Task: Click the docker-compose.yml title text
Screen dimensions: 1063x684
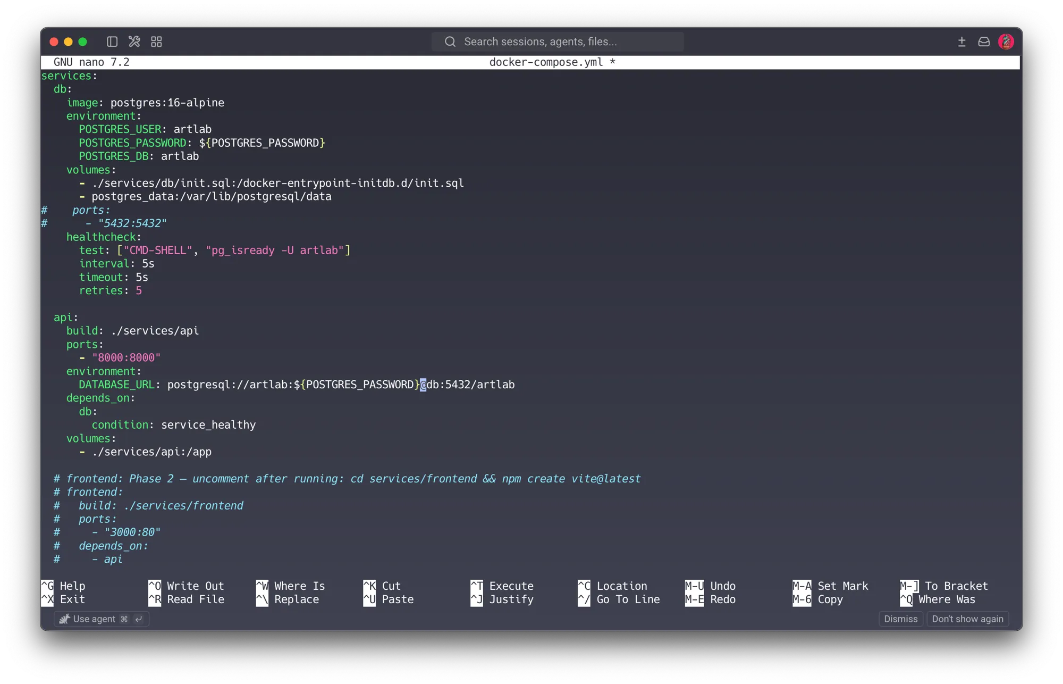Action: pos(546,62)
